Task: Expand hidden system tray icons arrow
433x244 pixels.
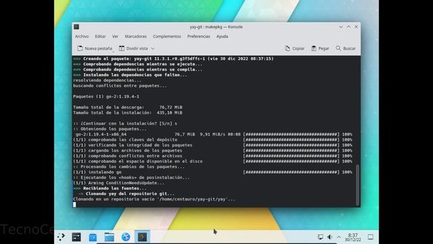Action: click(x=339, y=237)
